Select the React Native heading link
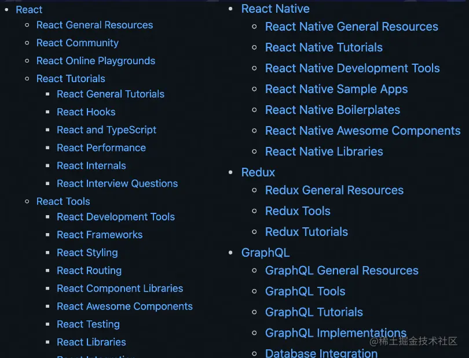 click(275, 9)
